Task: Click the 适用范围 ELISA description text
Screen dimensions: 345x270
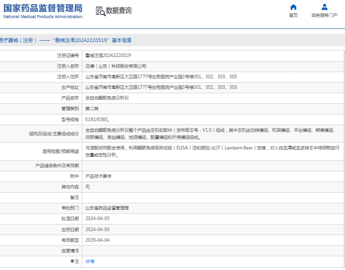Action: pos(212,151)
